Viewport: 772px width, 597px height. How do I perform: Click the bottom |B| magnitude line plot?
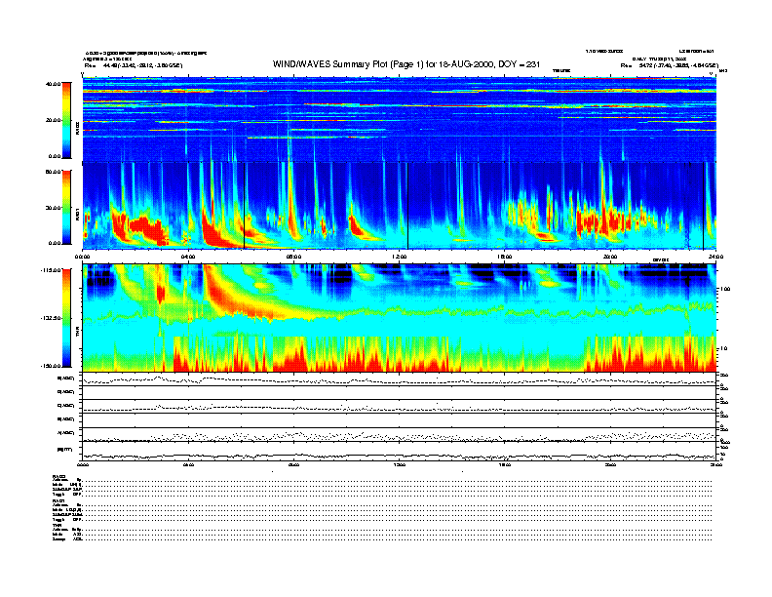400,452
